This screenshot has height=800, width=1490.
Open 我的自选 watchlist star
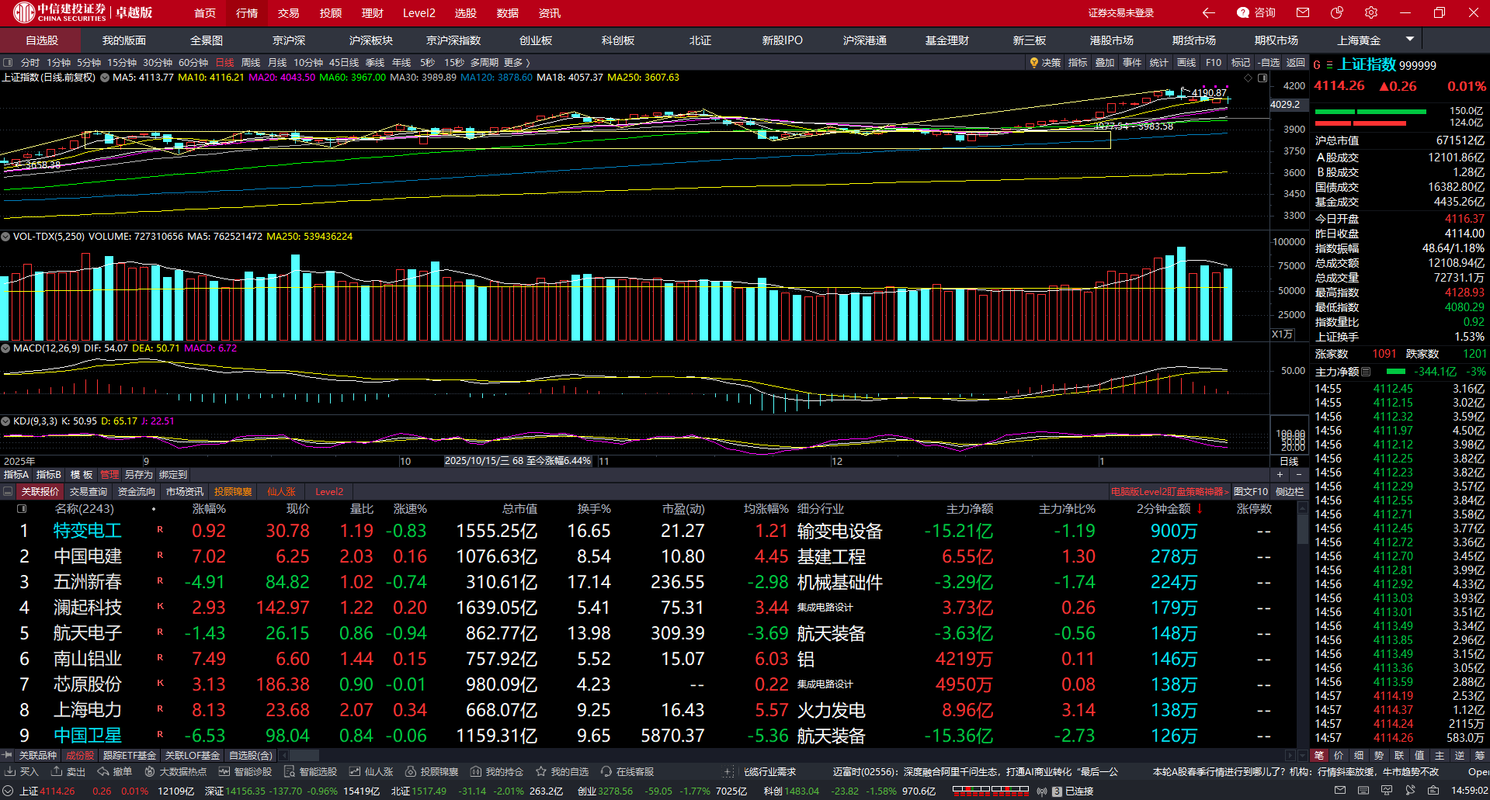click(562, 771)
